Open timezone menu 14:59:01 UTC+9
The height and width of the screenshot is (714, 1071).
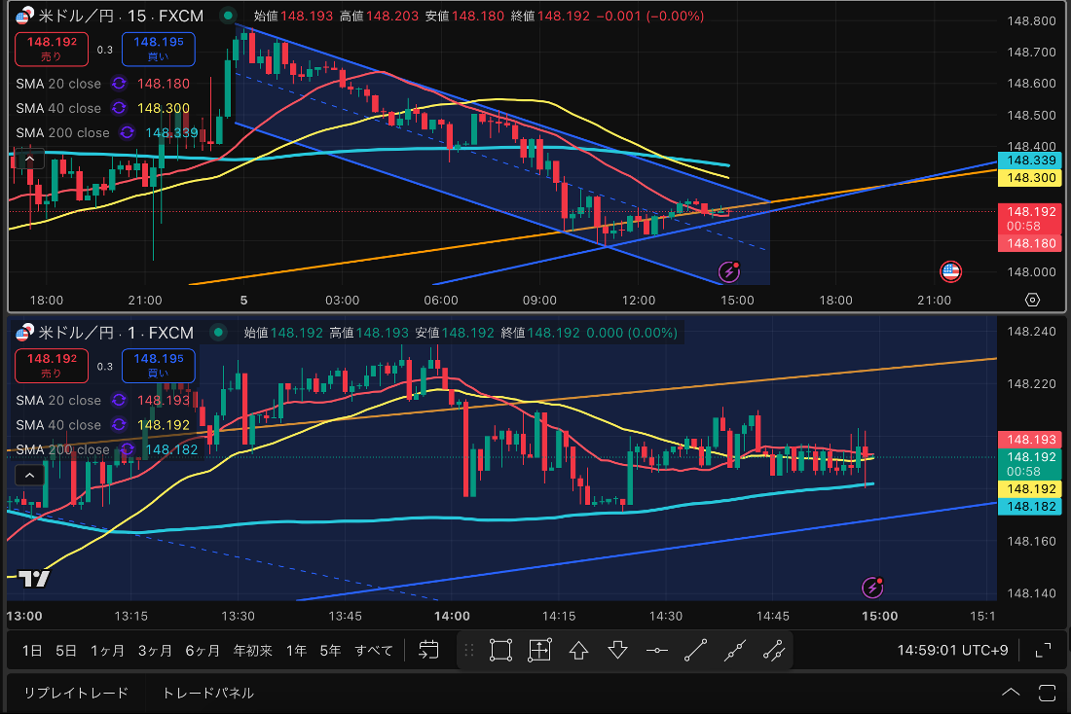pyautogui.click(x=952, y=650)
